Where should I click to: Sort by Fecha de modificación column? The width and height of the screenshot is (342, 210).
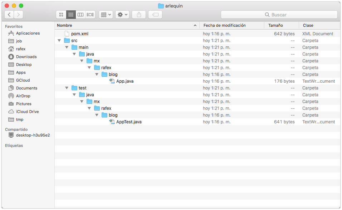(x=224, y=25)
